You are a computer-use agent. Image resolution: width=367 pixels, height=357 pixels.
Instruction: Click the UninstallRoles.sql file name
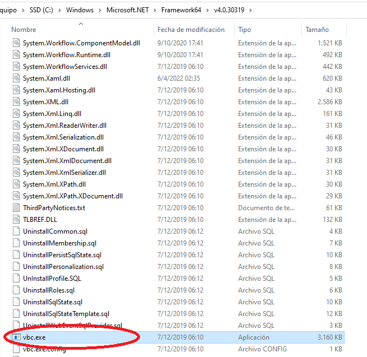click(x=49, y=290)
